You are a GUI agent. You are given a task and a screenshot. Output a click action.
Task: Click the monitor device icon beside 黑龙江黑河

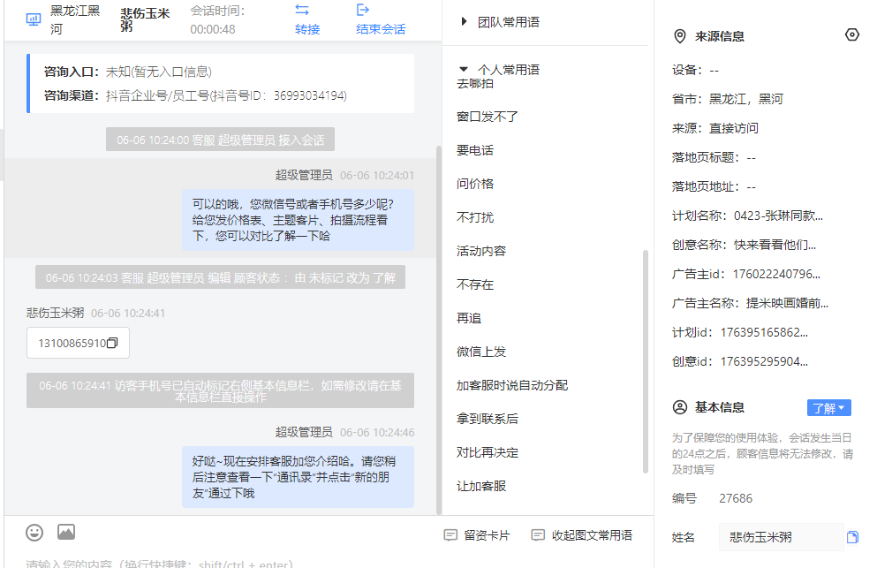34,19
